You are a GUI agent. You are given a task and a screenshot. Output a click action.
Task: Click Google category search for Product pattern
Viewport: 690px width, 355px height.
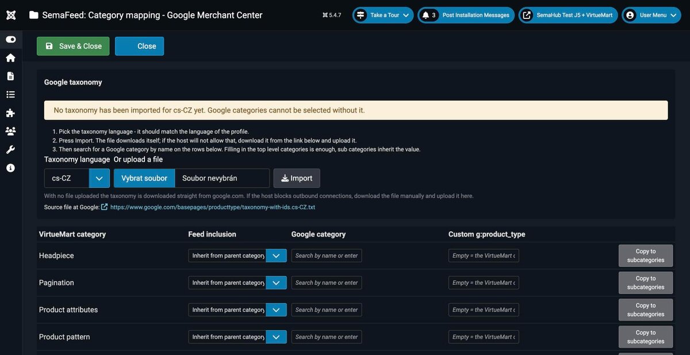[x=327, y=337]
